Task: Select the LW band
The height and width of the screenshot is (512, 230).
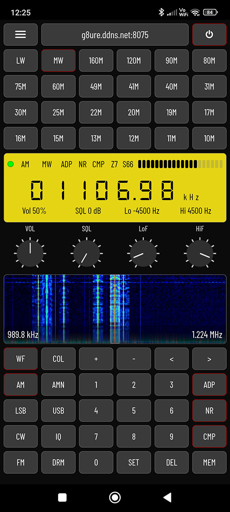Action: click(x=20, y=61)
